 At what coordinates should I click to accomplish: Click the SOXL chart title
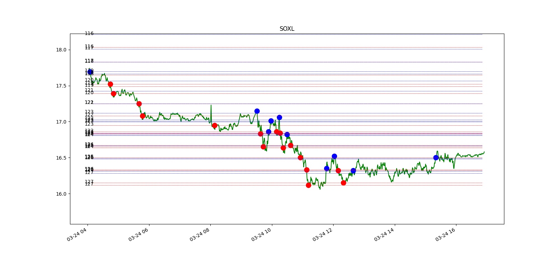pos(287,29)
